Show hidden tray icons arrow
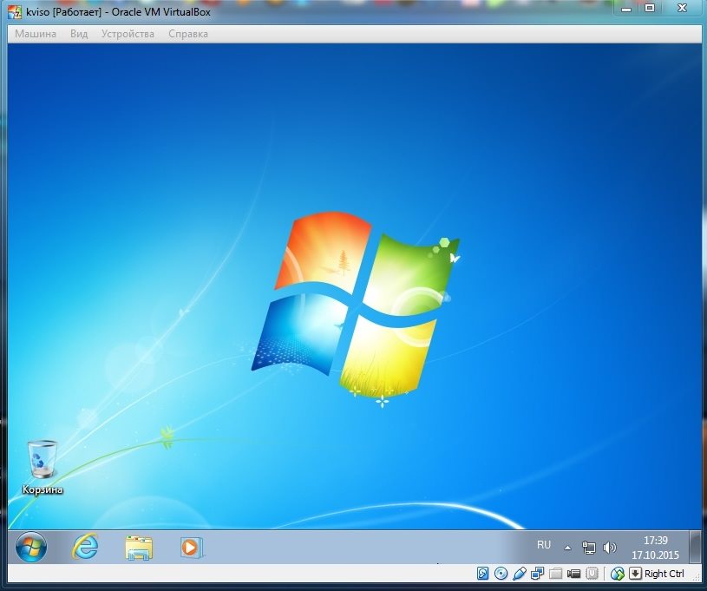 (x=567, y=548)
